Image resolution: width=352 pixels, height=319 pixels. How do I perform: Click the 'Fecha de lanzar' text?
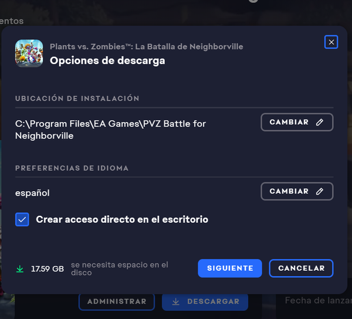click(x=319, y=300)
